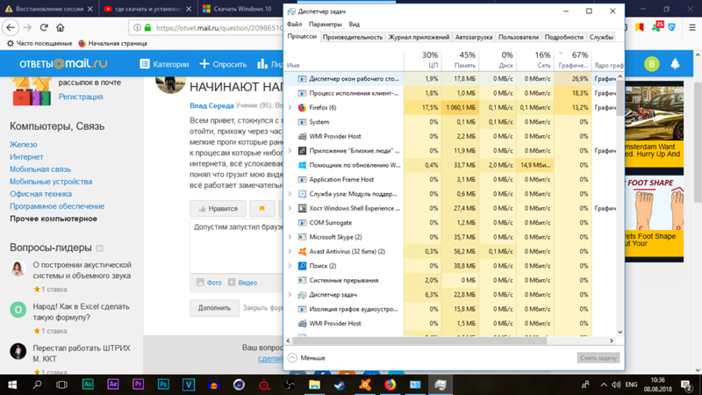
Task: Click 'Спросить' in mail.ru header
Action: tap(223, 64)
